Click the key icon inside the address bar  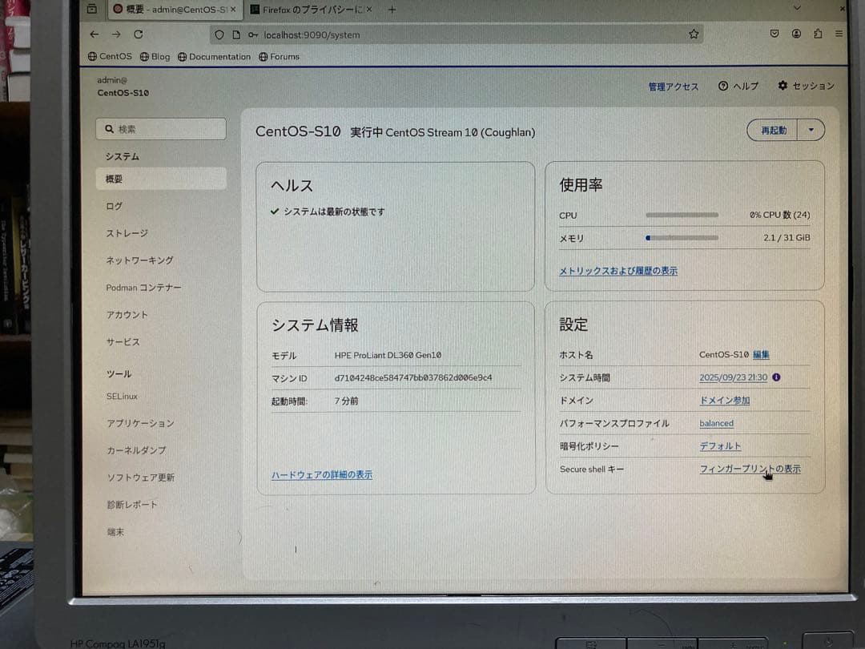click(x=252, y=35)
